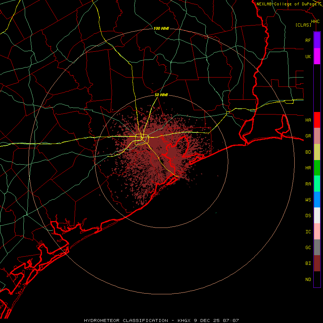Click the BD yellow legend swatch
The image size is (323, 323).
tap(317, 152)
